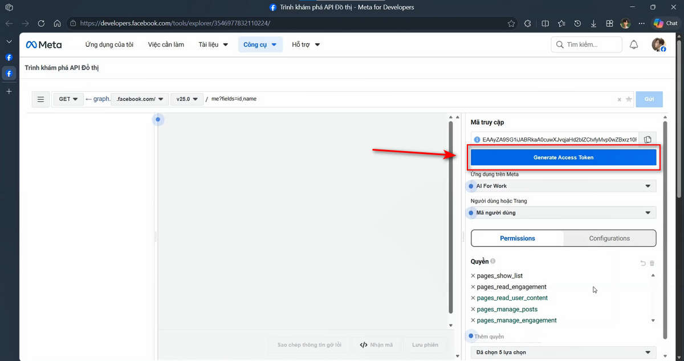Viewport: 684px width, 361px height.
Task: Remove the pages_read_user_content permission
Action: (x=473, y=298)
